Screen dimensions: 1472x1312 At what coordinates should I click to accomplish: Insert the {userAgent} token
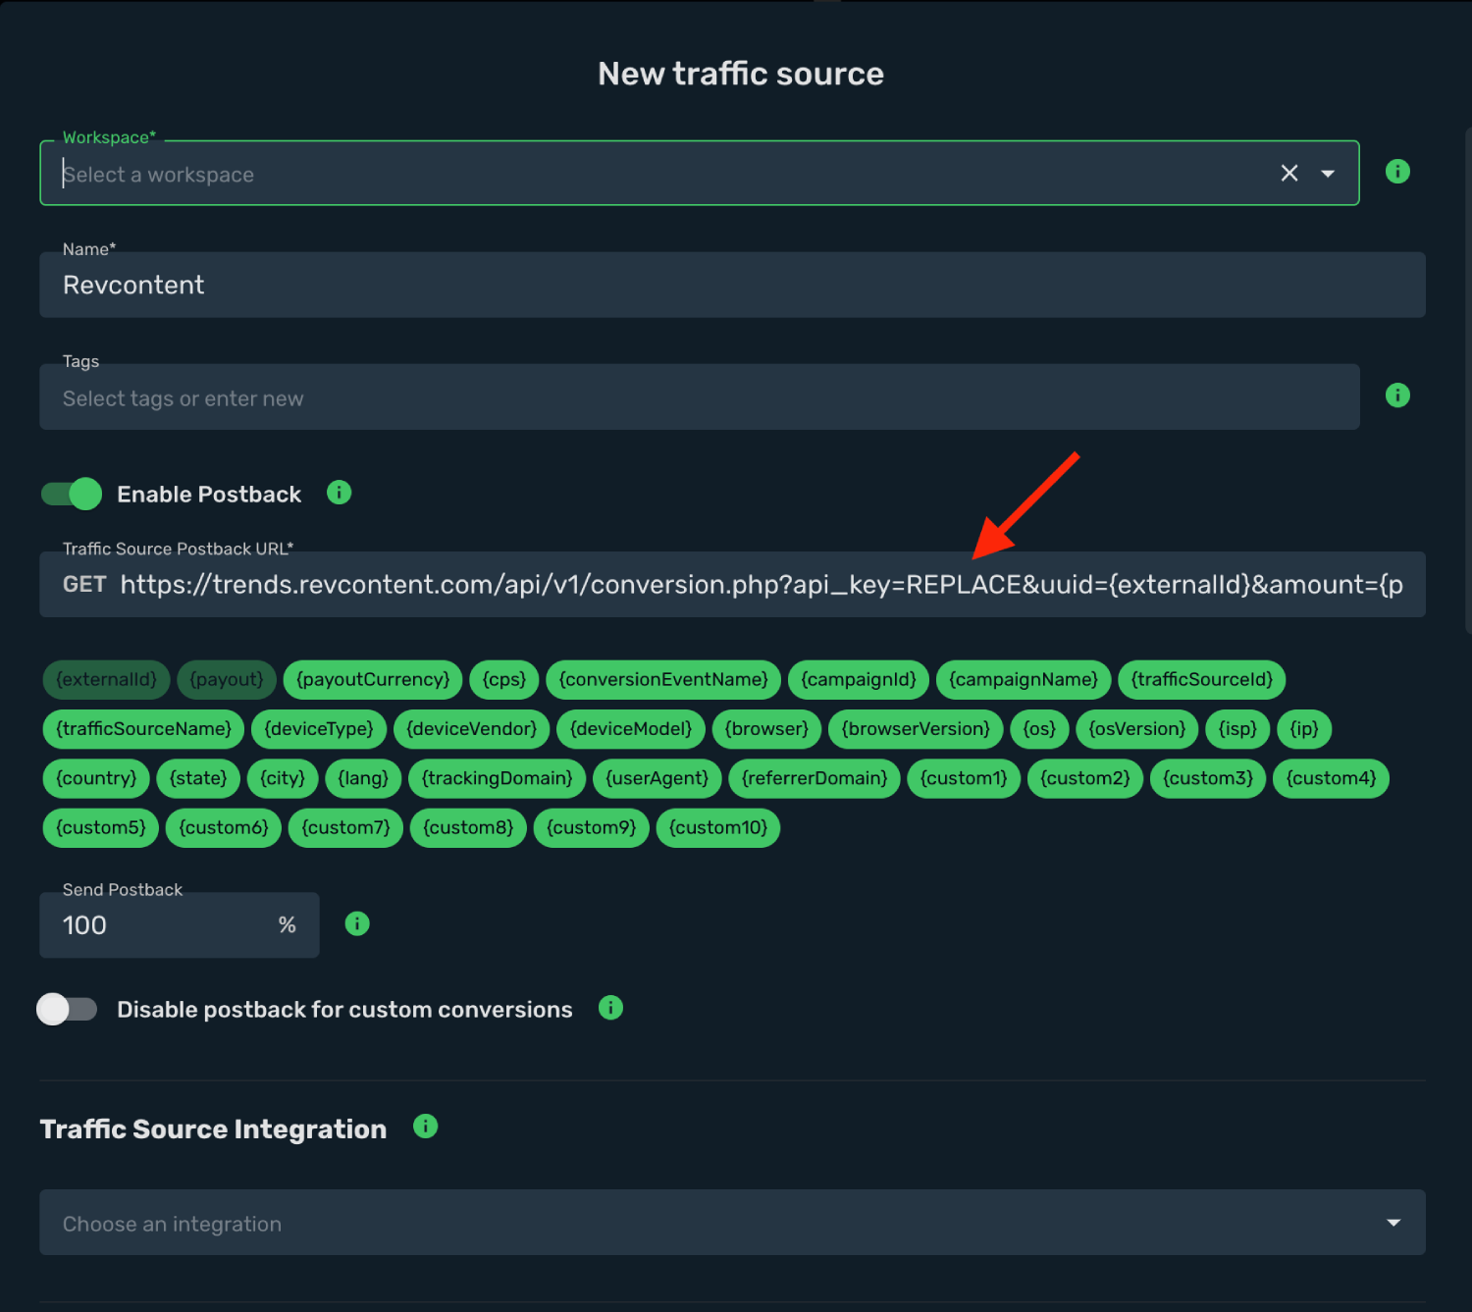coord(657,778)
